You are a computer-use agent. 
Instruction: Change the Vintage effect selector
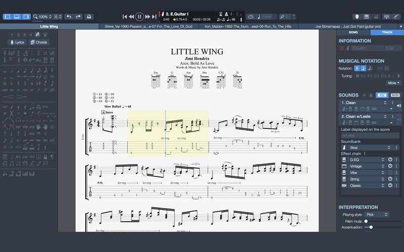pyautogui.click(x=367, y=166)
